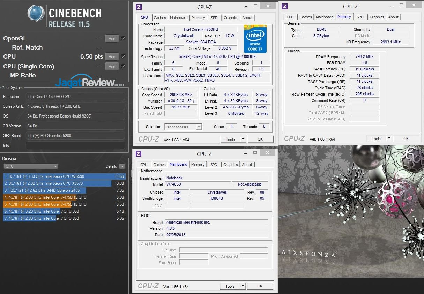Click the Info text field in Cinebench
This screenshot has width=424, height=294.
coord(75,145)
